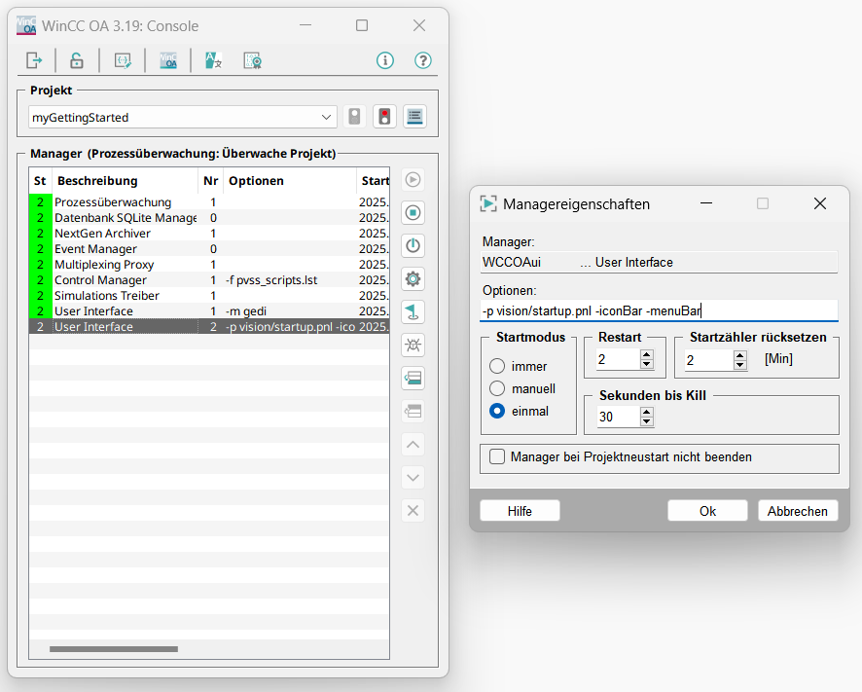Click the red traffic light stop project button
This screenshot has height=692, width=862.
coord(384,117)
